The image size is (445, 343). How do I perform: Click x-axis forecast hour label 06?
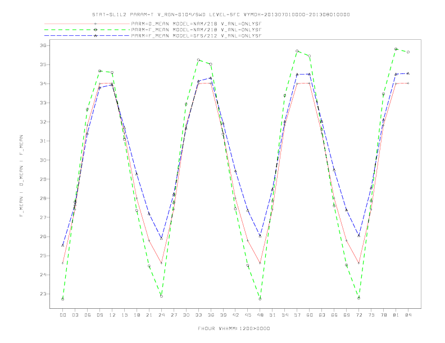88,315
